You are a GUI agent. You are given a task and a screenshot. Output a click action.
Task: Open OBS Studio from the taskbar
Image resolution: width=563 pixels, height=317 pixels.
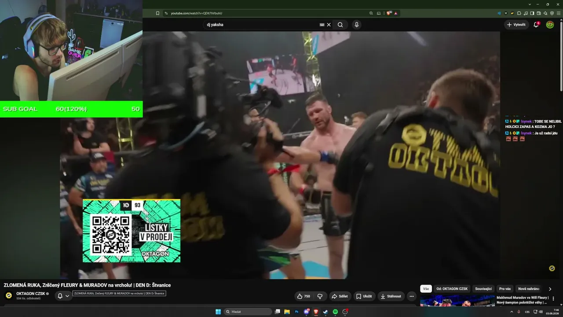(x=345, y=312)
